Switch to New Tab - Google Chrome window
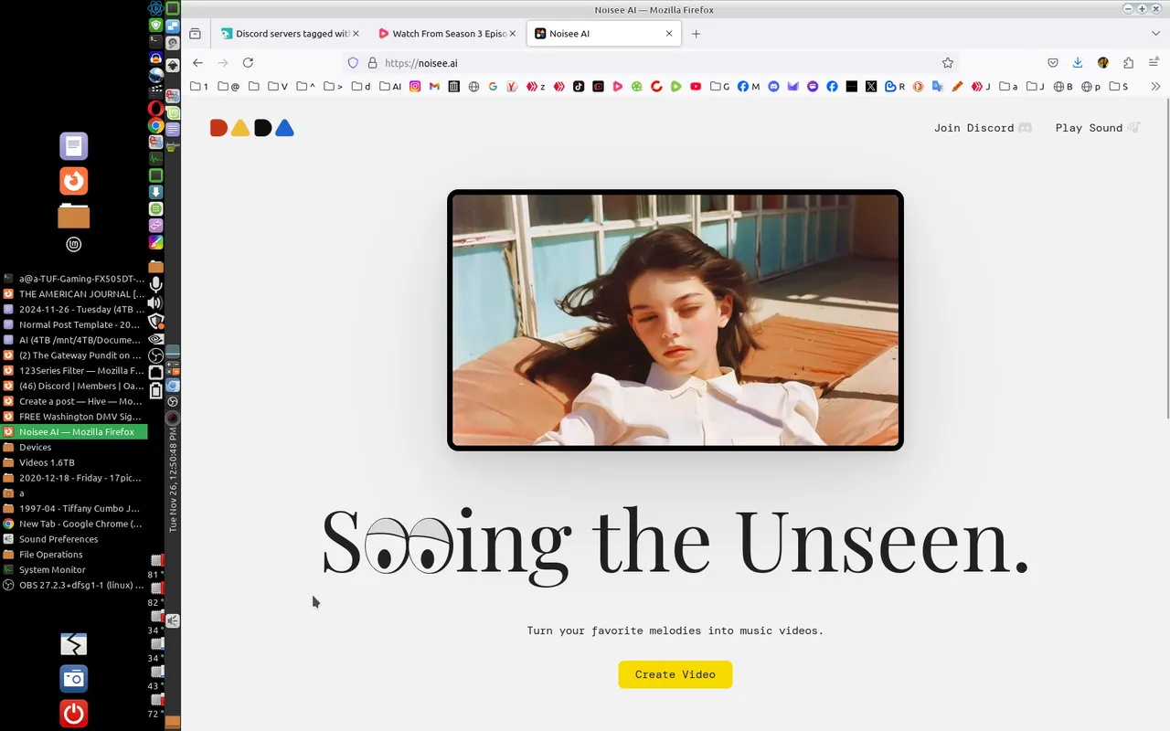Image resolution: width=1170 pixels, height=731 pixels. coord(73,524)
